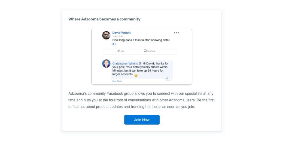Click the shield badge beside Christopher Wilkins

[140, 64]
